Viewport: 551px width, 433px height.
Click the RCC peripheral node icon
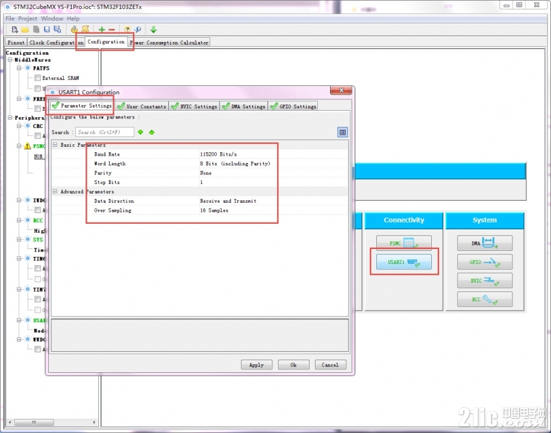click(x=28, y=220)
